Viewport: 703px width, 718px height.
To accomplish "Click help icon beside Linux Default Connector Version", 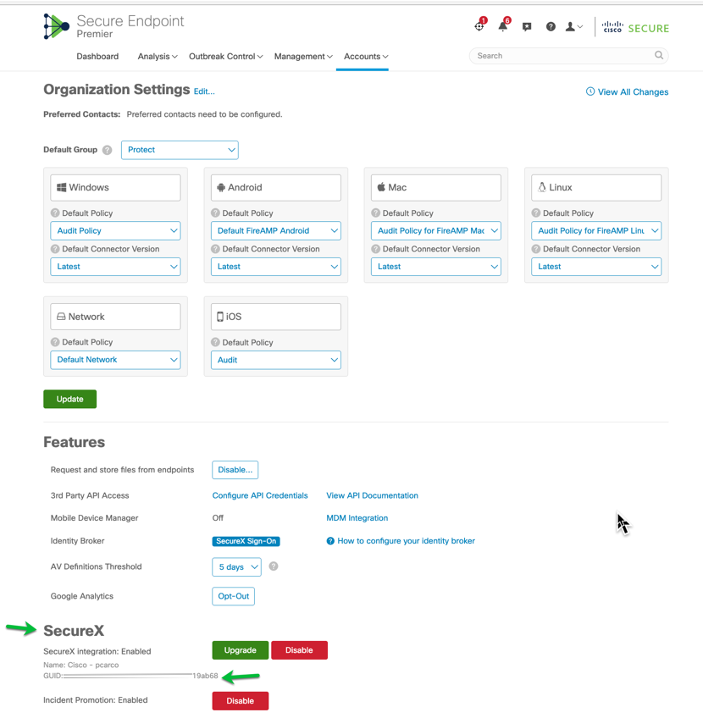I will click(x=536, y=249).
